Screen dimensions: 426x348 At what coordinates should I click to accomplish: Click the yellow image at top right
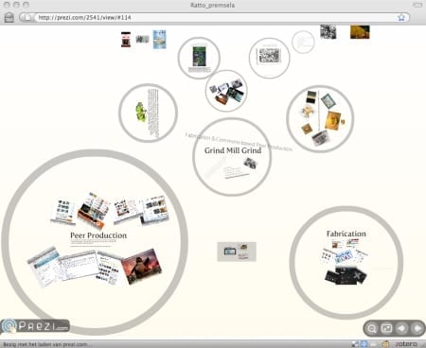360,32
